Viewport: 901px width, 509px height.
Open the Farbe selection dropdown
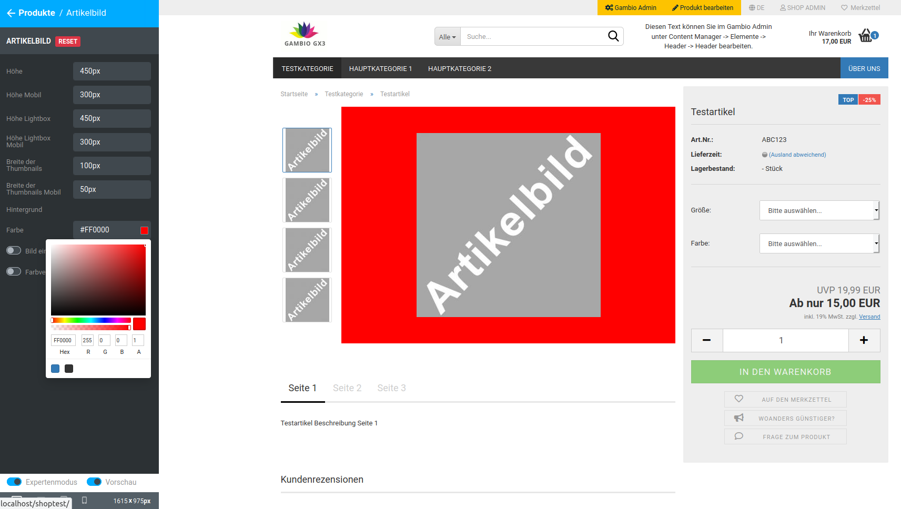(818, 243)
